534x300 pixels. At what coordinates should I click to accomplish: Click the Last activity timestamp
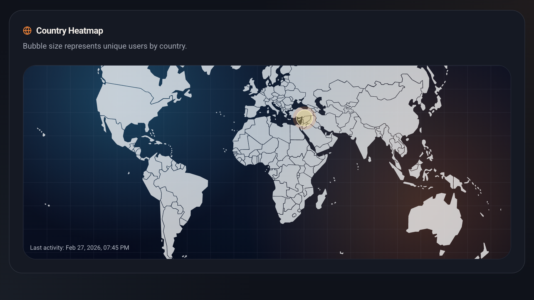pyautogui.click(x=80, y=247)
